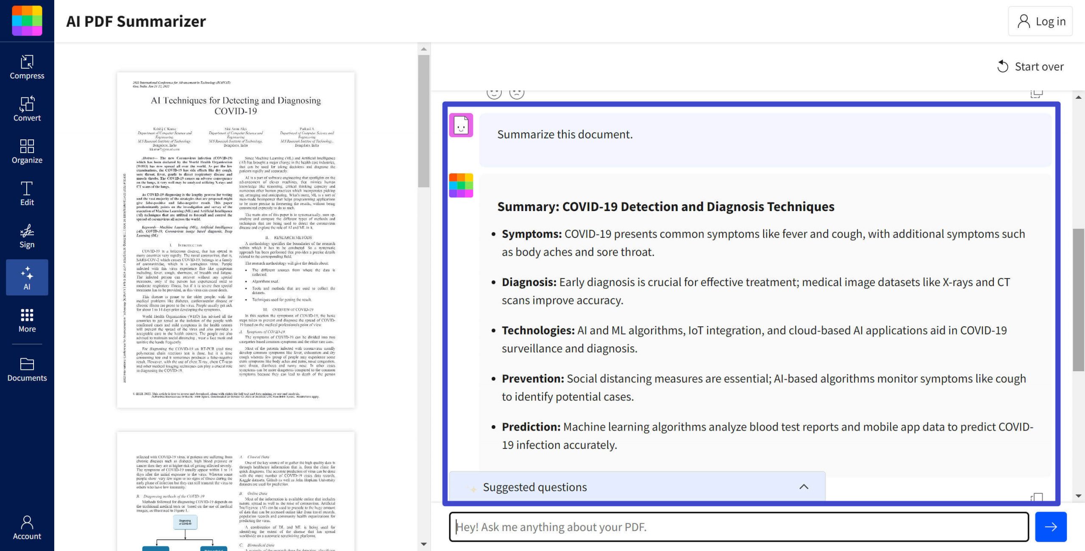Click the chat panel scroll down arrow
This screenshot has height=551, width=1085.
click(x=1079, y=496)
